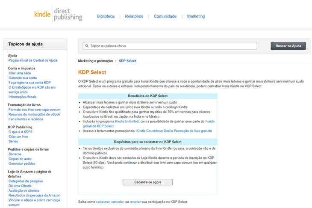The height and width of the screenshot is (208, 312).
Task: Click Fundo global do KDP Select link
Action: click(149, 124)
